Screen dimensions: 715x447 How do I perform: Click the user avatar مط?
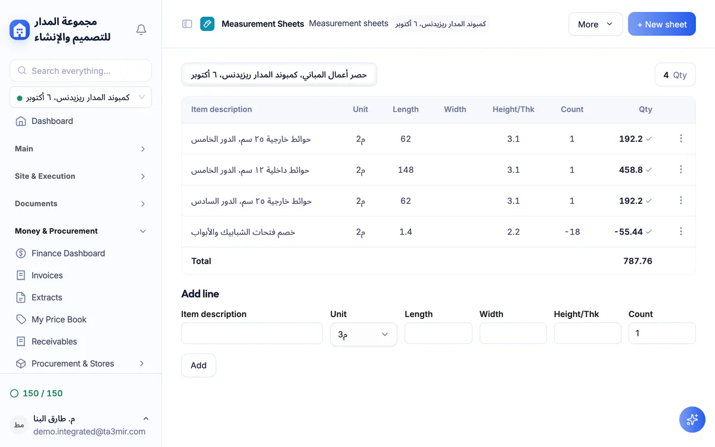19,425
